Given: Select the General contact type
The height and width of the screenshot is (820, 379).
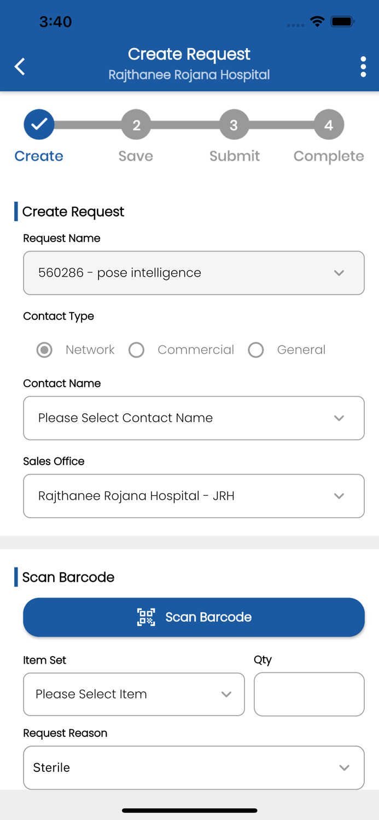Looking at the screenshot, I should [x=256, y=350].
